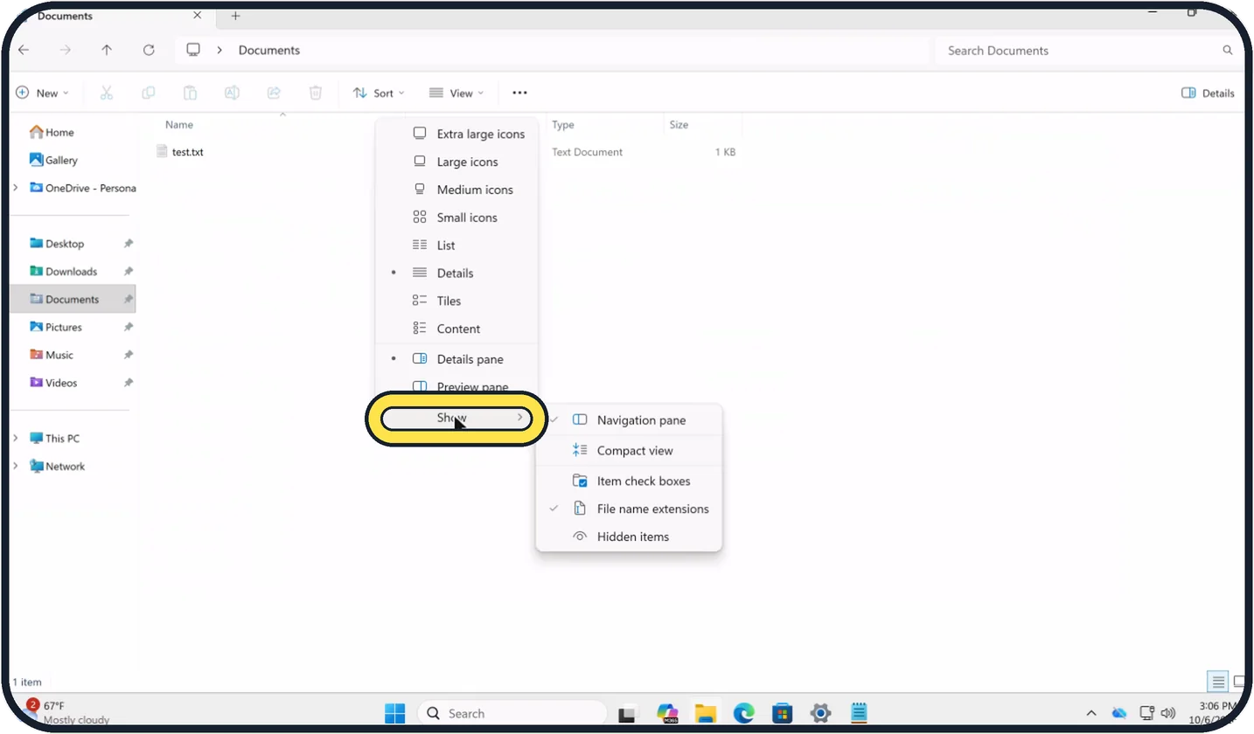Screen dimensions: 1254x734
Task: Enable Compact view option
Action: tap(629, 451)
